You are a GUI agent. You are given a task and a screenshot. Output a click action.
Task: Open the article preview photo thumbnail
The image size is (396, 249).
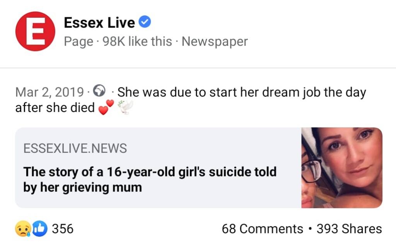tap(342, 168)
